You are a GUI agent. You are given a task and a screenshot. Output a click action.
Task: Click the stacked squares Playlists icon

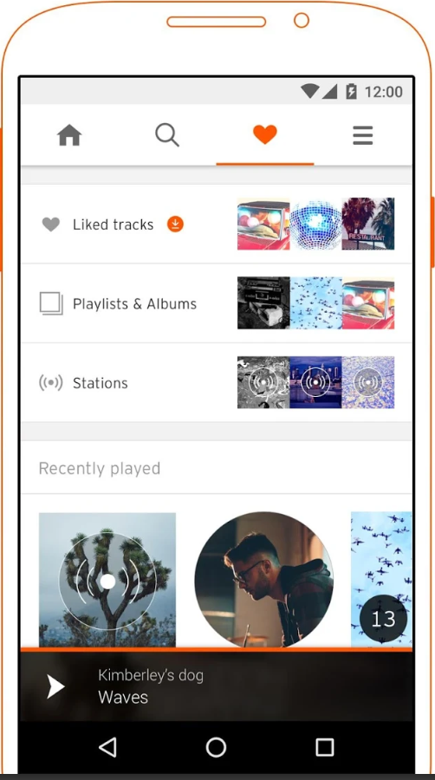[51, 303]
